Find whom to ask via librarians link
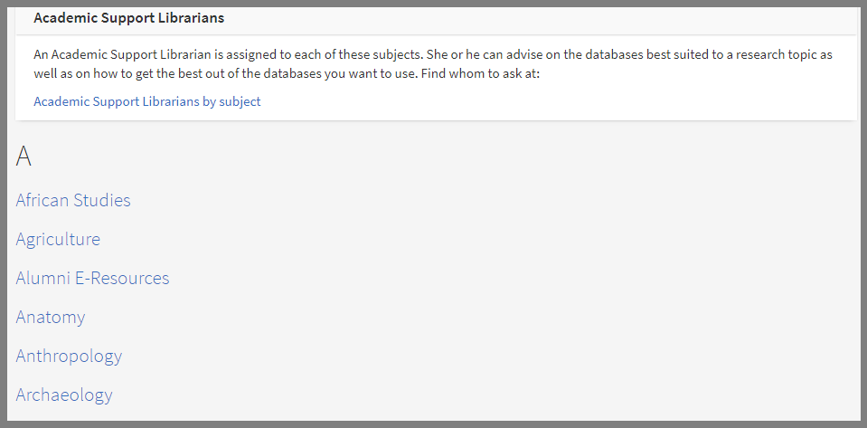The height and width of the screenshot is (428, 867). (x=146, y=101)
